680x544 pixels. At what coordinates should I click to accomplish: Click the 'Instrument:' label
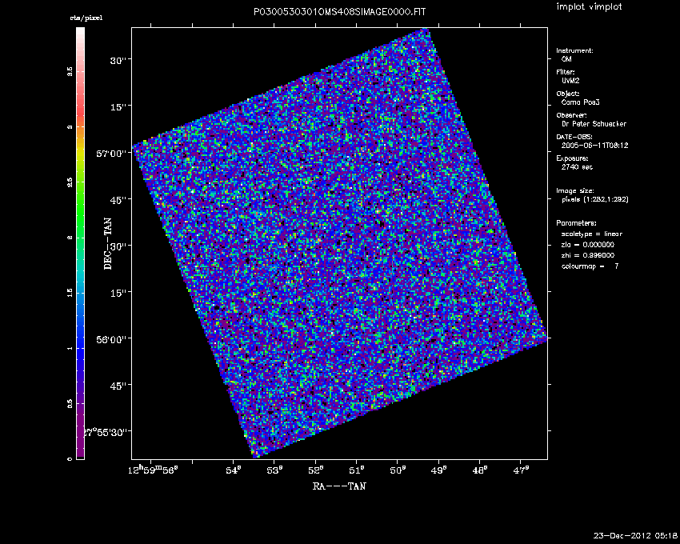[x=574, y=50]
